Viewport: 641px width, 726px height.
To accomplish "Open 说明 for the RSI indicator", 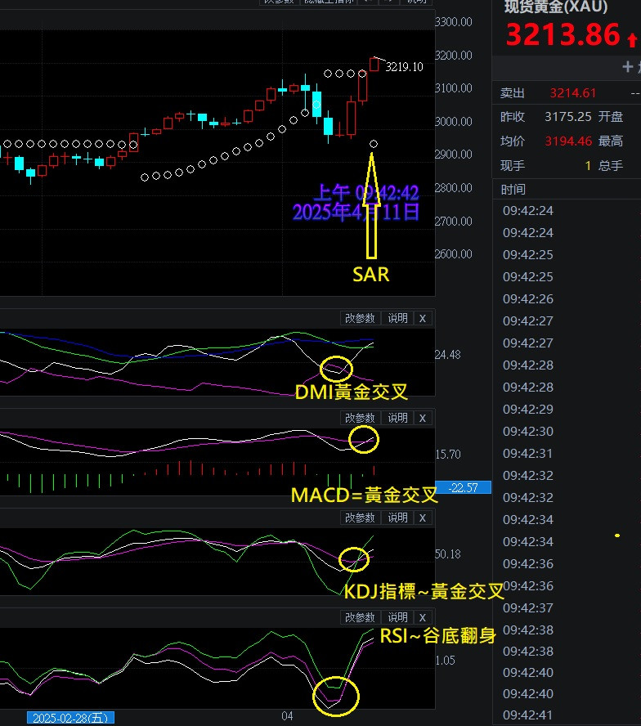I will click(x=397, y=617).
